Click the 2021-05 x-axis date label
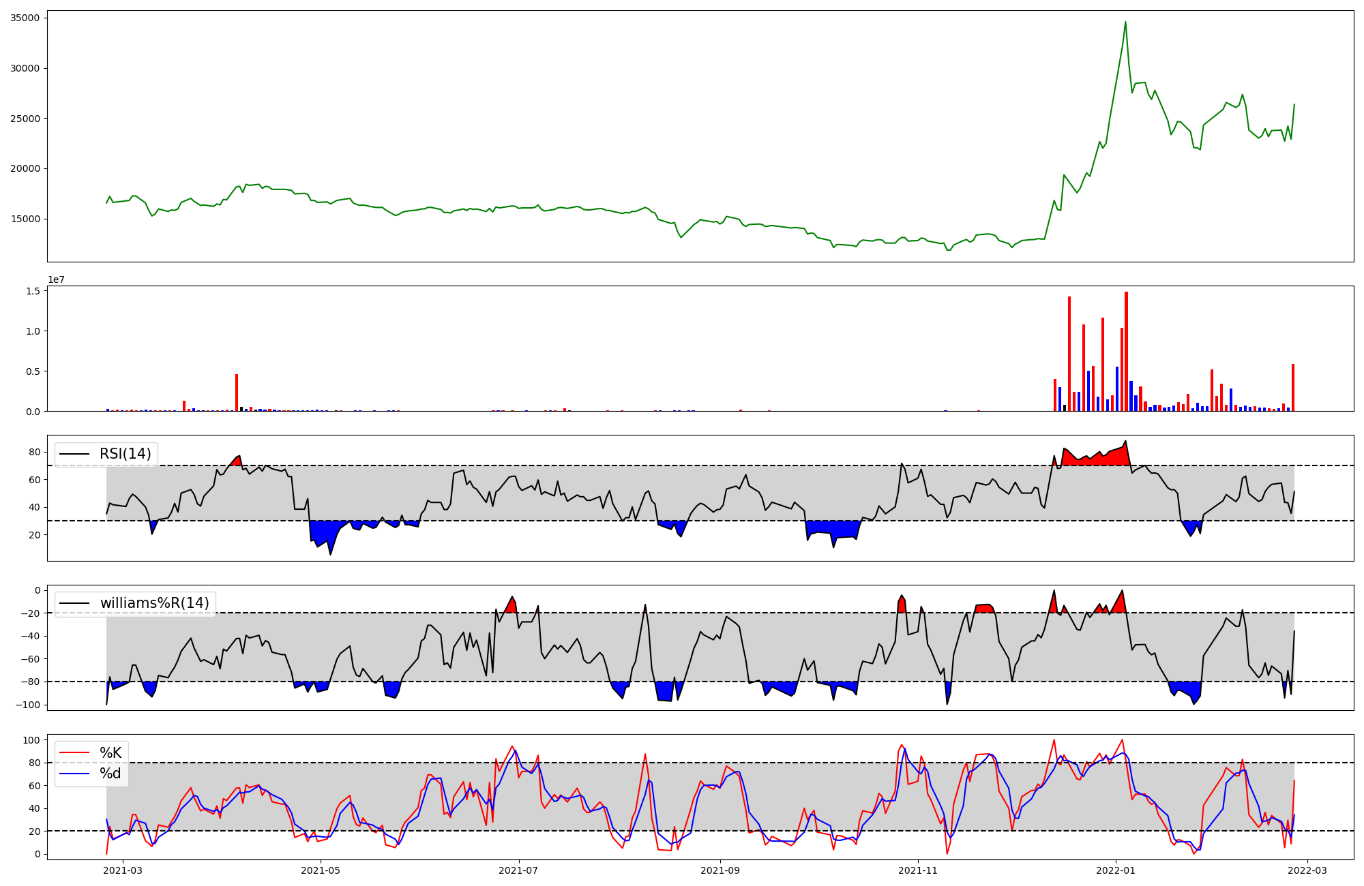 [x=321, y=870]
